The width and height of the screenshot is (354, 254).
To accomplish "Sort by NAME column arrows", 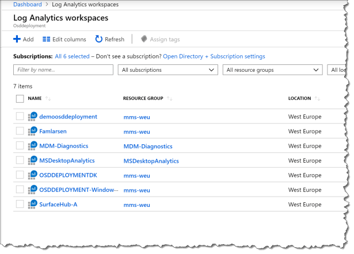I will 48,98.
